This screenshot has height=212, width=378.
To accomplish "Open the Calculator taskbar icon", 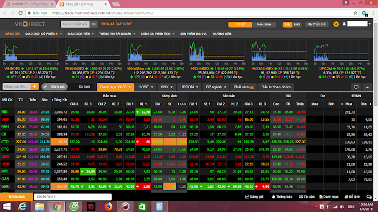I will tap(159, 207).
